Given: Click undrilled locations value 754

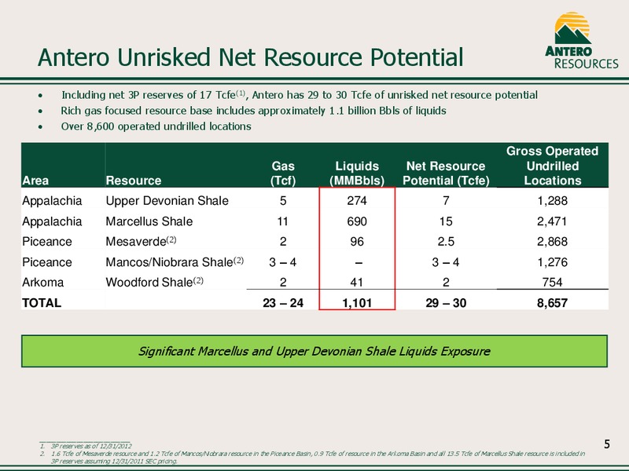Looking at the screenshot, I should (x=553, y=283).
